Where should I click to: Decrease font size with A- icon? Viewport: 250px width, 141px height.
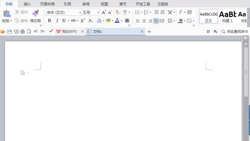pos(110,12)
